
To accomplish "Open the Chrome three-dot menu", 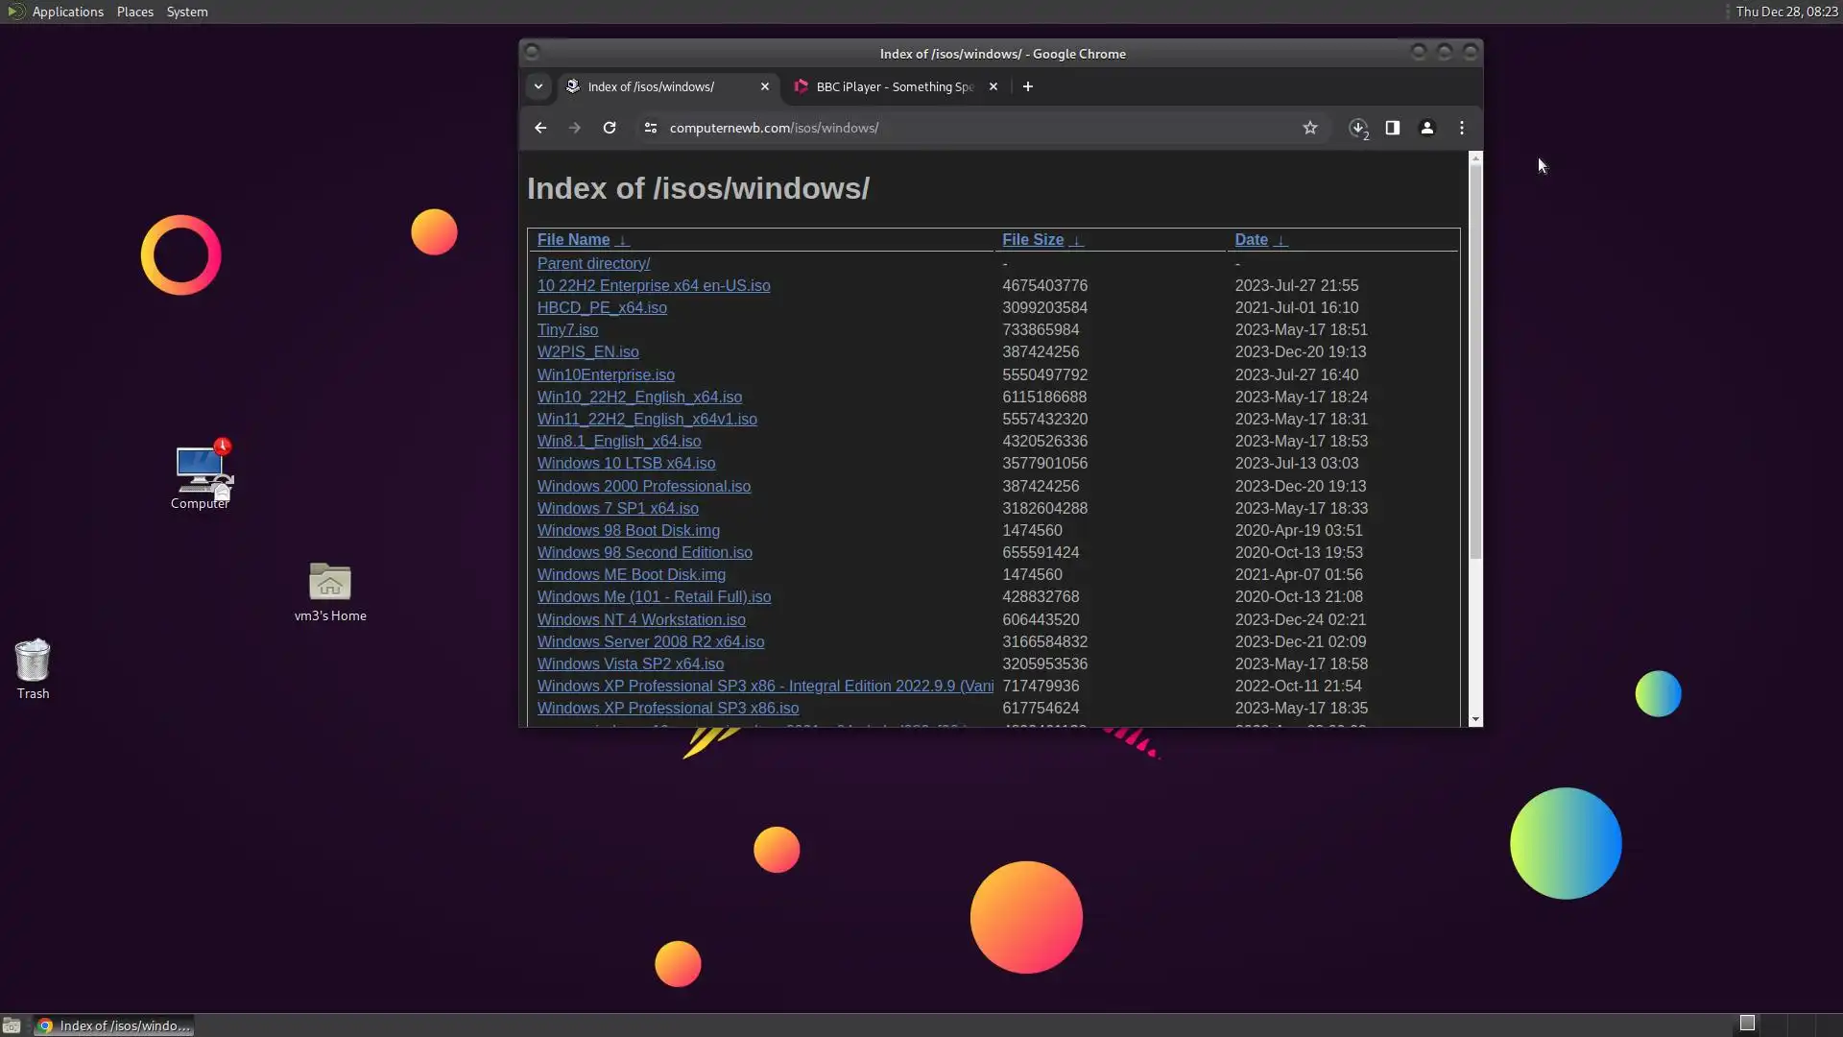I will (x=1462, y=128).
